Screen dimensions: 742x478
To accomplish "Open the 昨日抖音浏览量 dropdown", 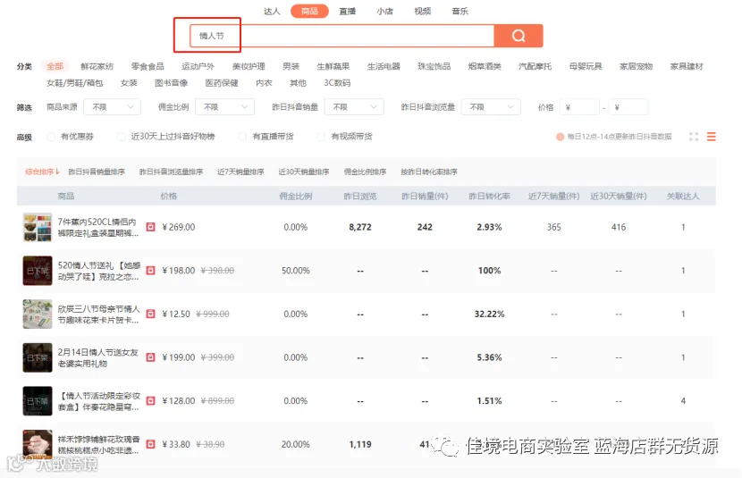I will pyautogui.click(x=491, y=107).
